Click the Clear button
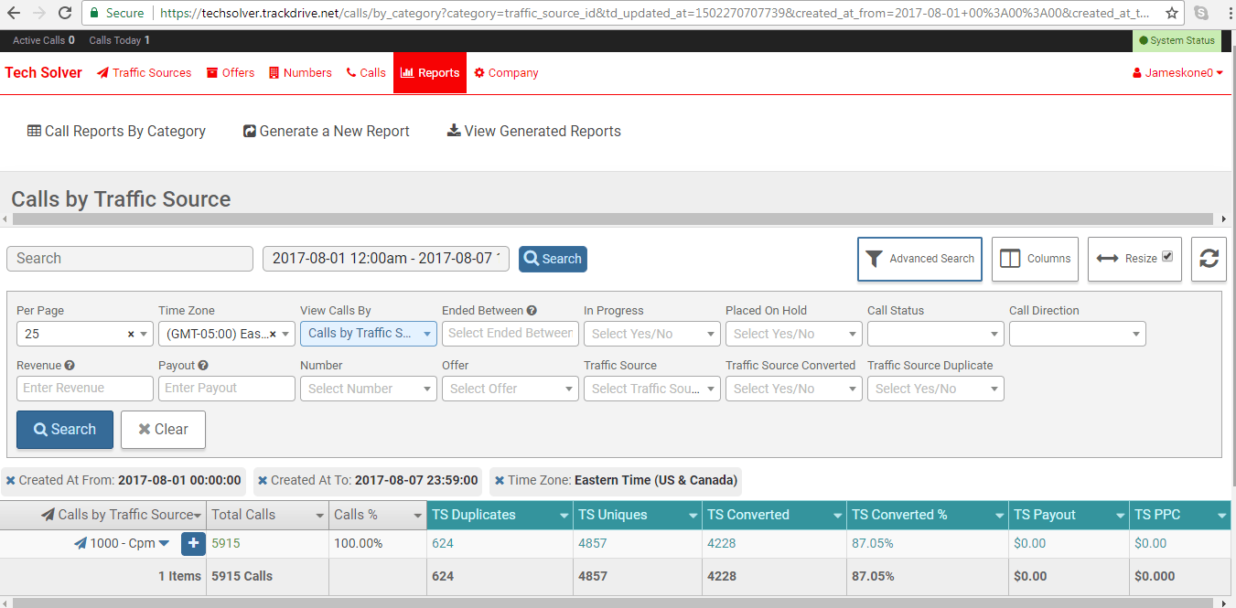This screenshot has height=608, width=1236. 163,430
